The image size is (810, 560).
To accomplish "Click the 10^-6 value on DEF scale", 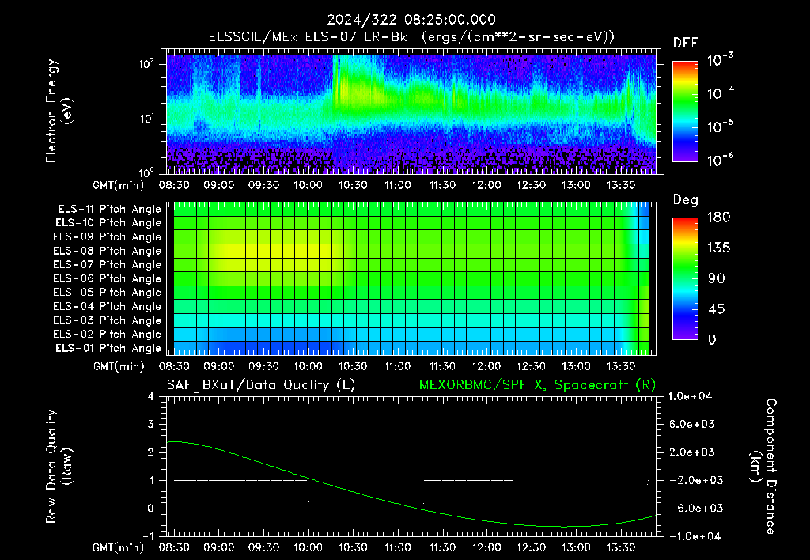I will [x=720, y=160].
